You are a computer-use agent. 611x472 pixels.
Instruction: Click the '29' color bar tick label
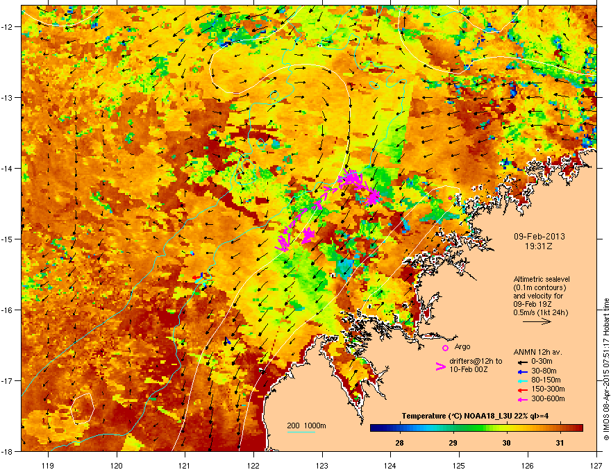pos(453,443)
